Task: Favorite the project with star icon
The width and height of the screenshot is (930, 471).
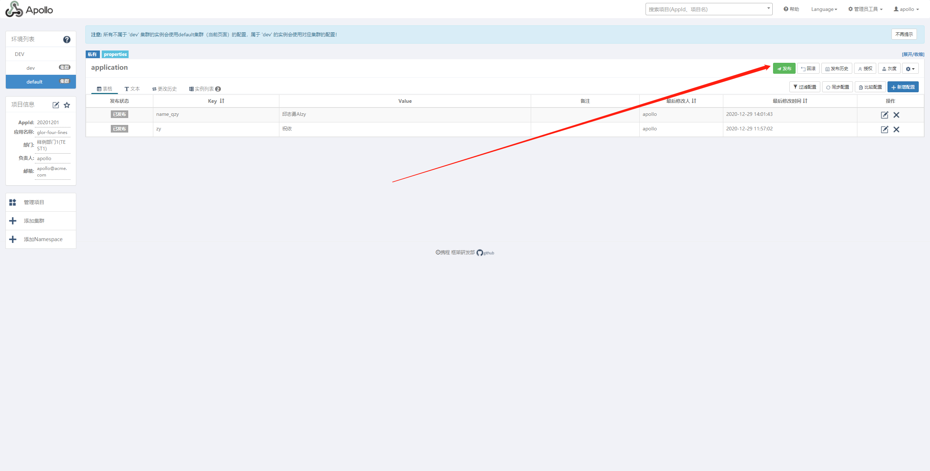Action: pyautogui.click(x=67, y=105)
